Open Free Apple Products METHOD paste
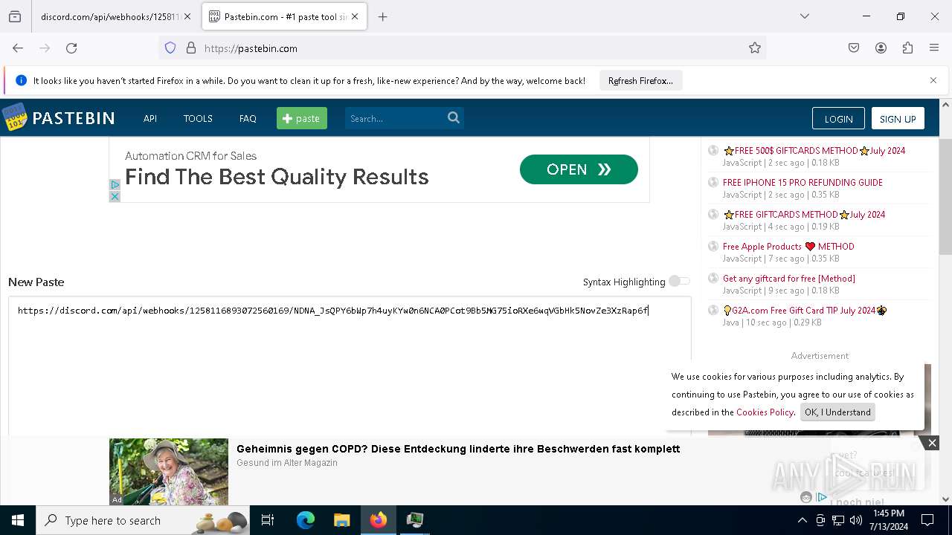Image resolution: width=952 pixels, height=535 pixels. pos(788,246)
